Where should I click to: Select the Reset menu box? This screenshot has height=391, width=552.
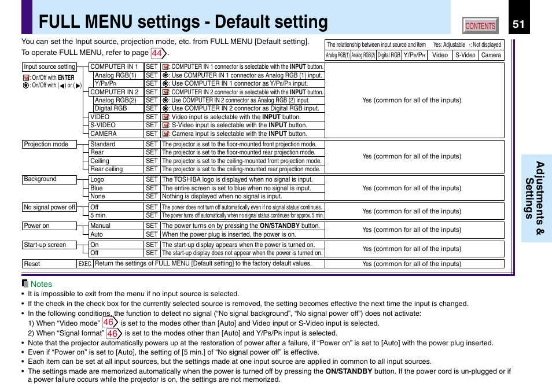(49, 264)
